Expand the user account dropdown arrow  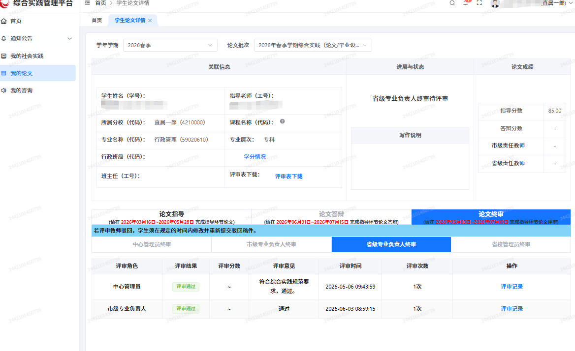[x=571, y=3]
